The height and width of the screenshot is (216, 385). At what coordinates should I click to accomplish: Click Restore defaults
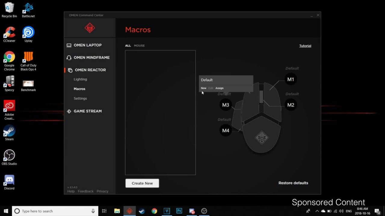(293, 183)
